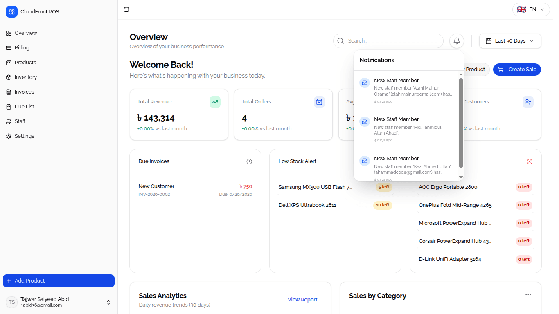Click the notifications scroll down arrow
Image resolution: width=559 pixels, height=314 pixels.
(x=461, y=177)
